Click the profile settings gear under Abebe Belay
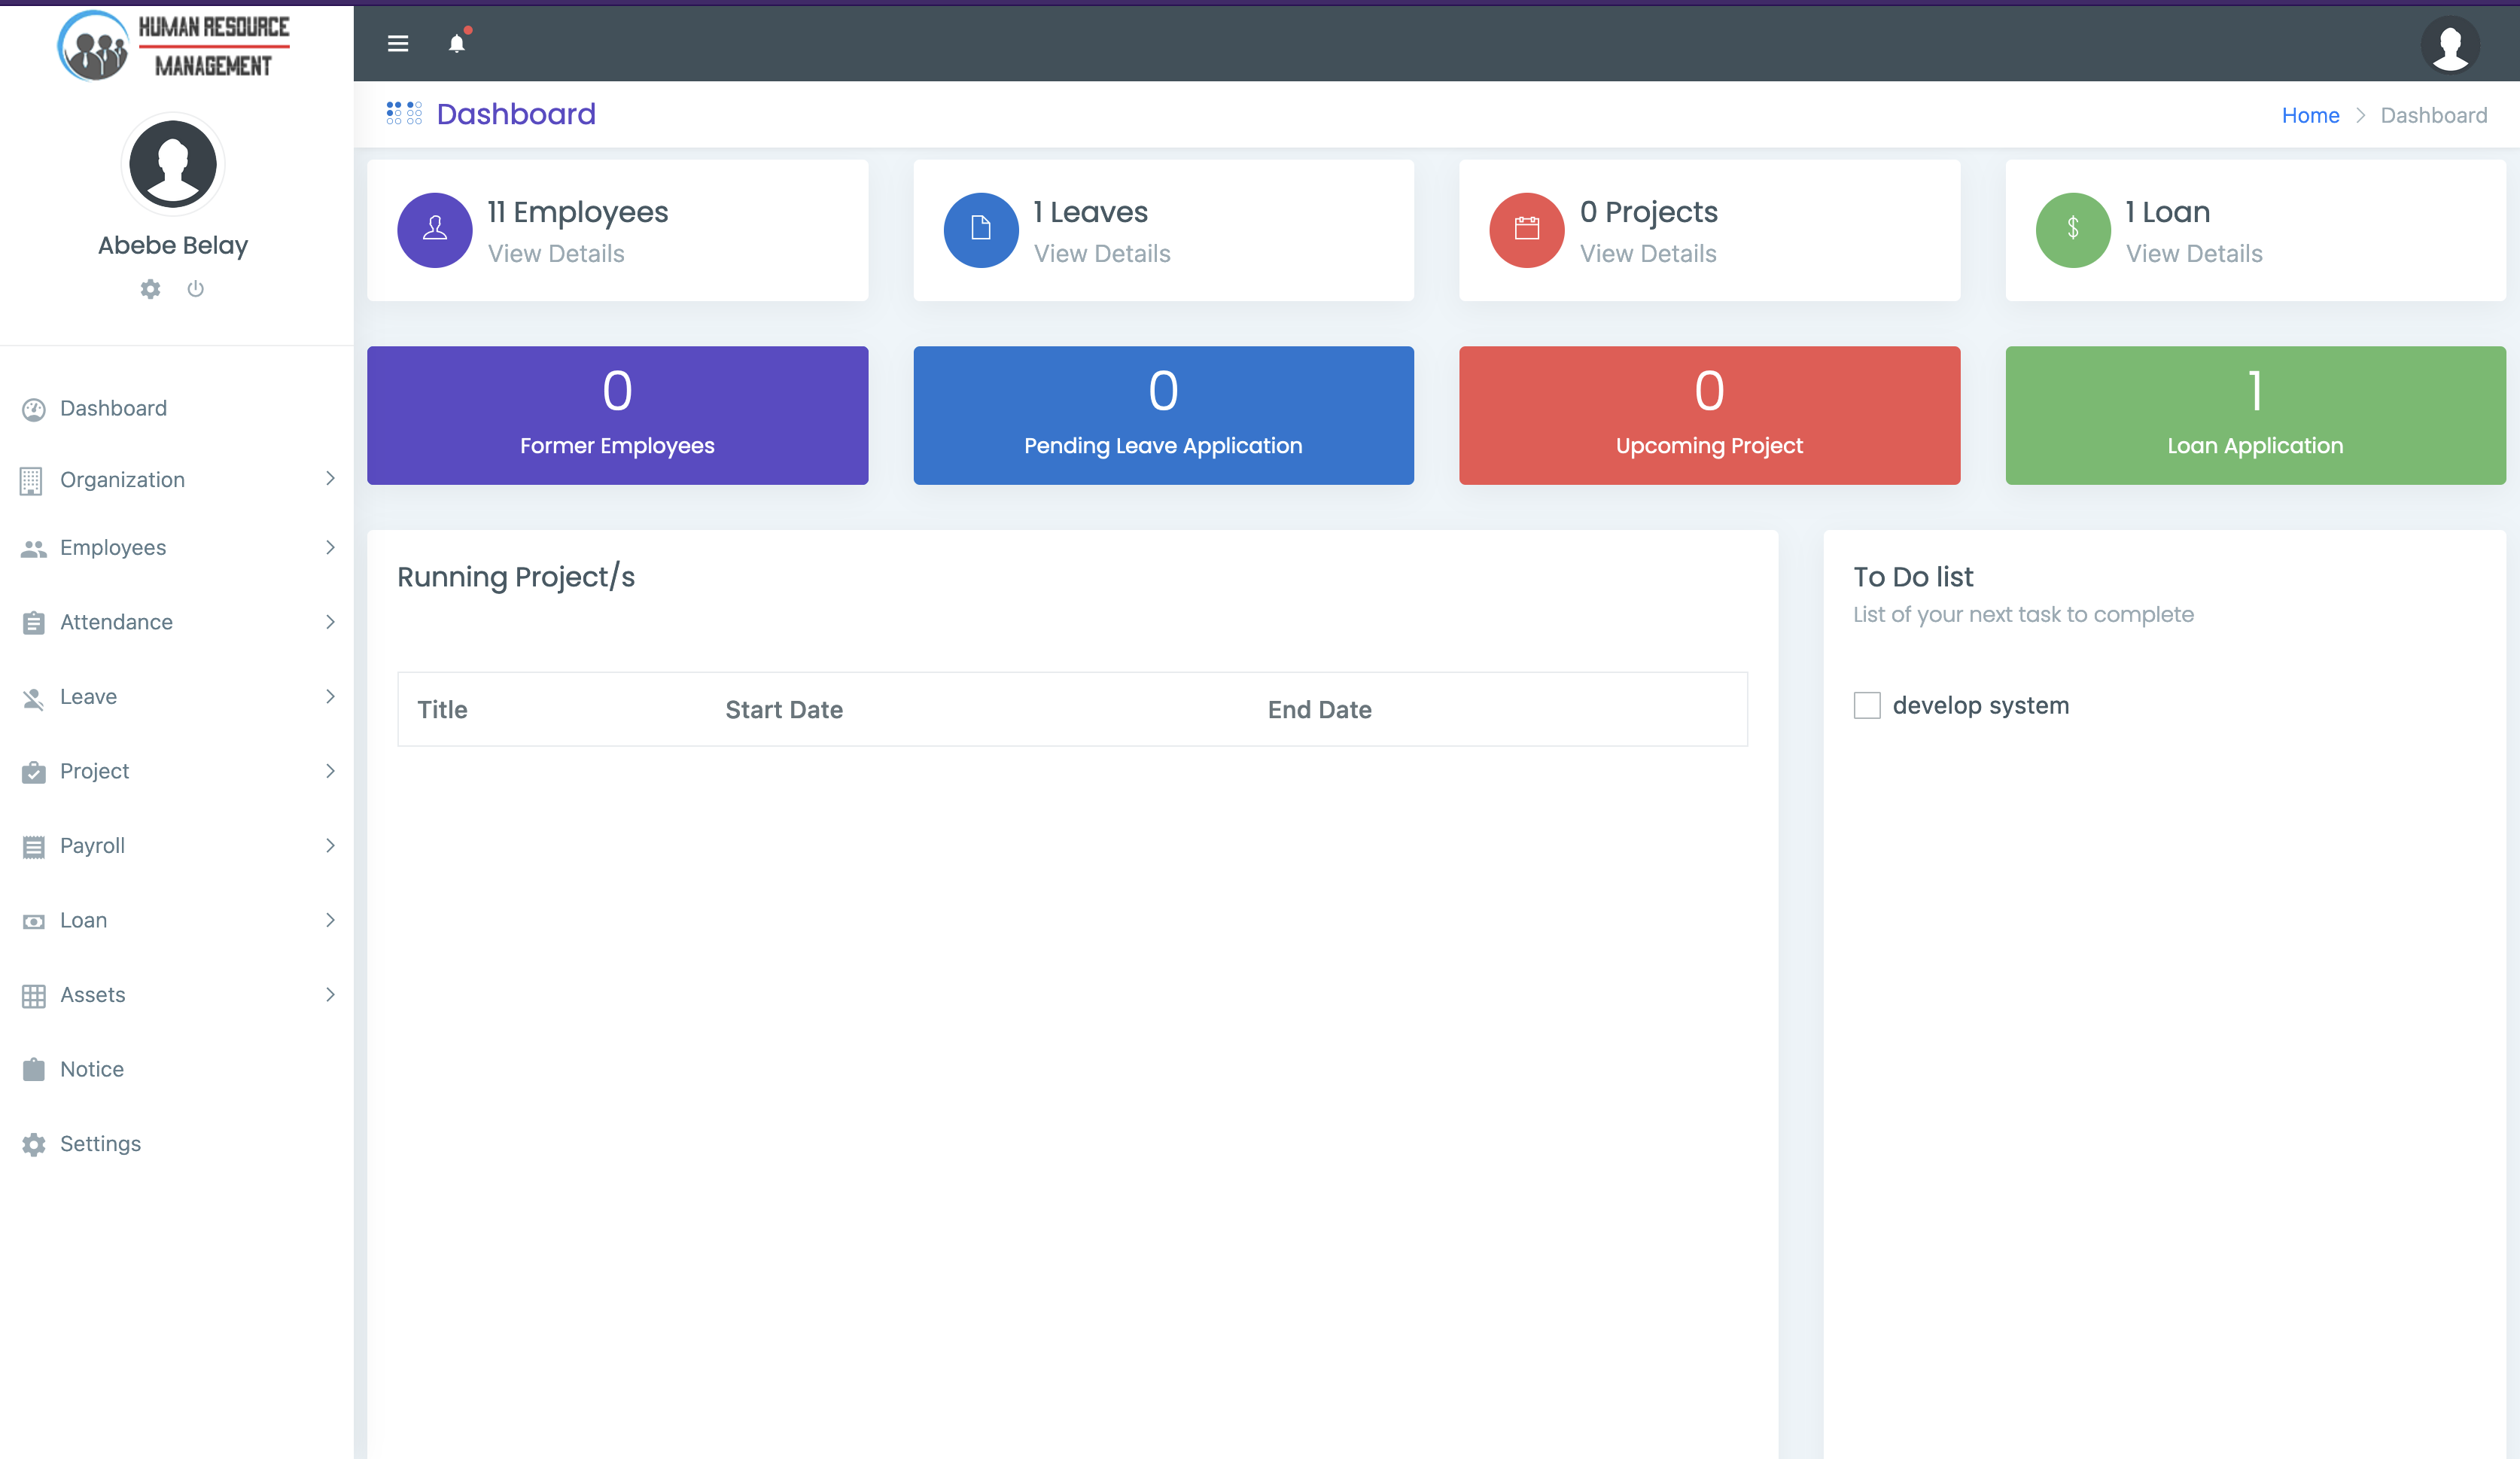The height and width of the screenshot is (1459, 2520). [150, 289]
